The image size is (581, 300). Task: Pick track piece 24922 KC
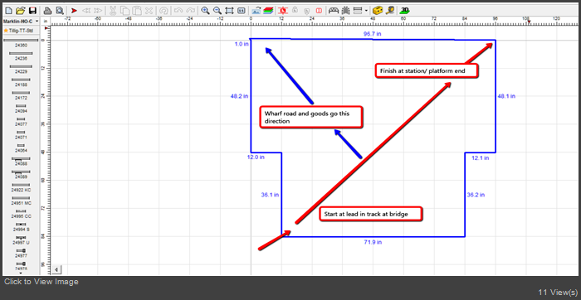point(21,187)
